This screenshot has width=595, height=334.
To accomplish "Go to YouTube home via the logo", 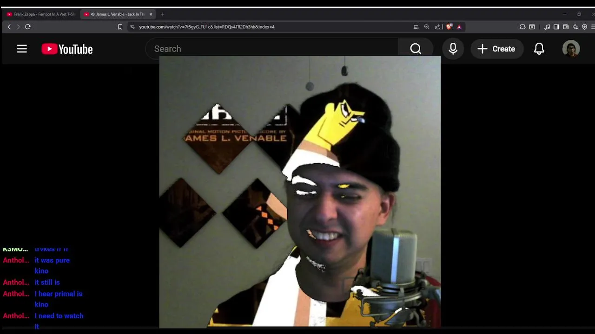I will coord(67,49).
